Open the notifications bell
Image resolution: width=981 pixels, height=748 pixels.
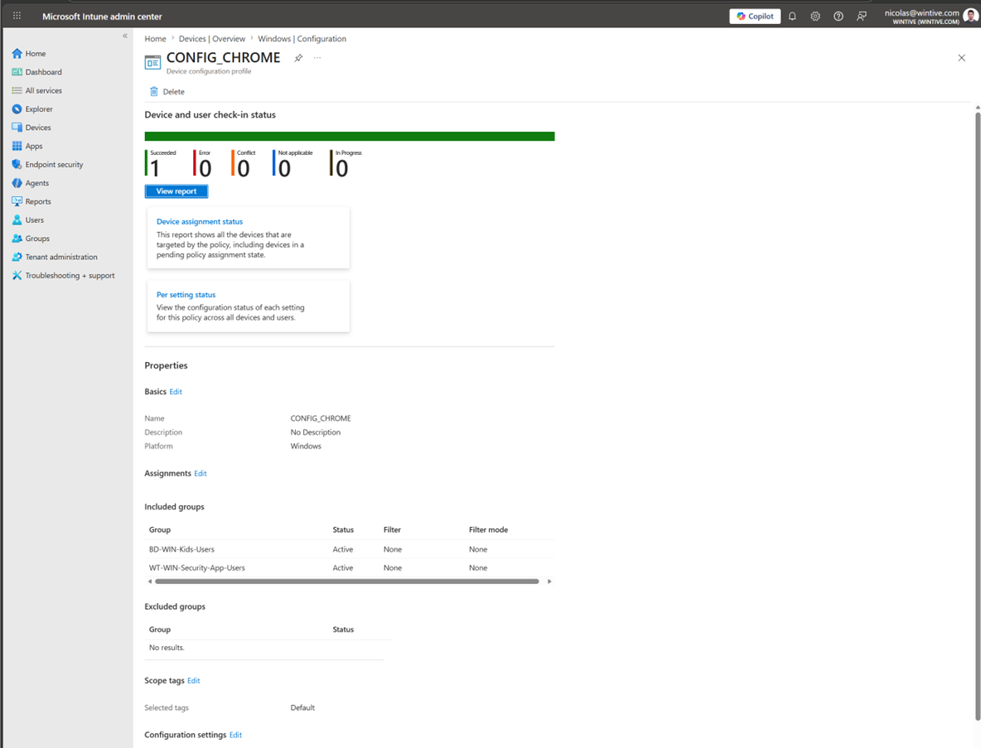792,15
